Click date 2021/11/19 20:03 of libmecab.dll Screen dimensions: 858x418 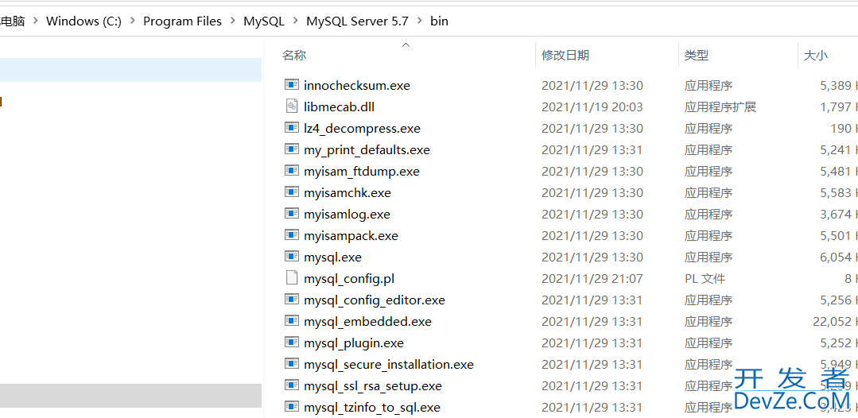coord(592,106)
